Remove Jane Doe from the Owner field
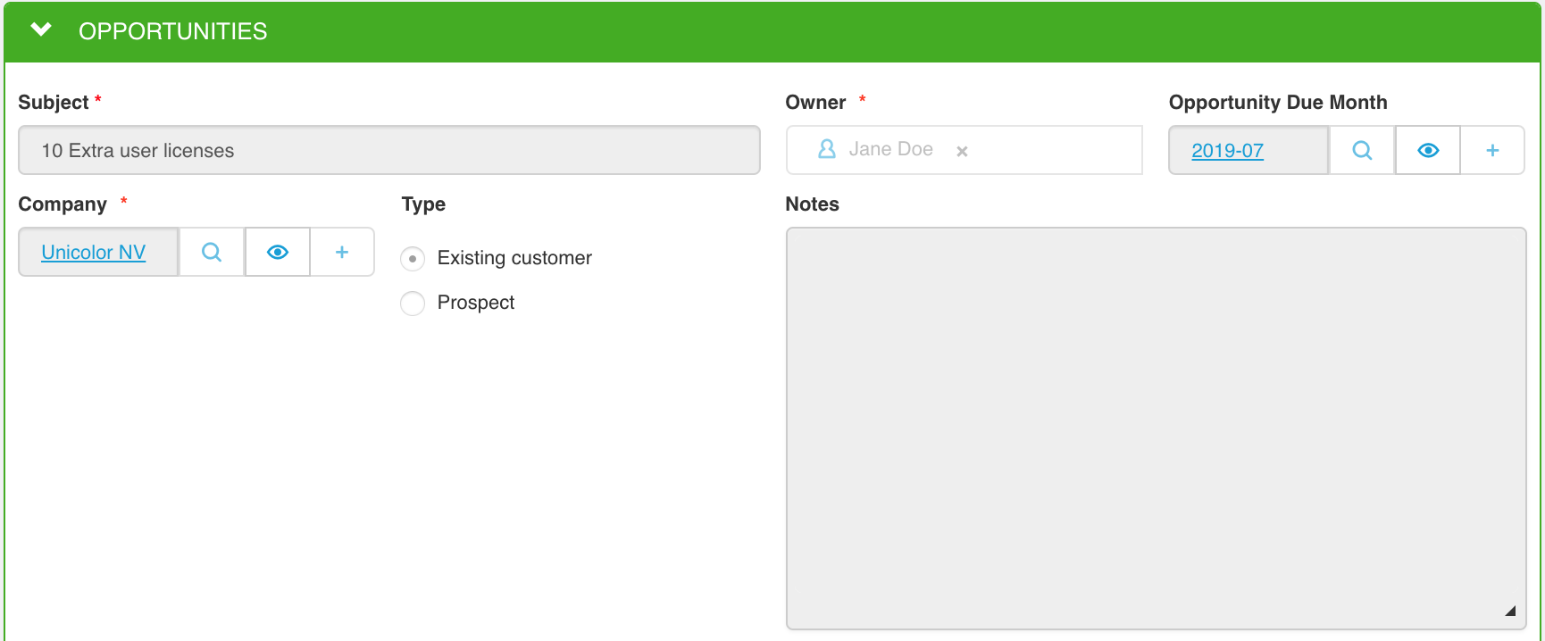The width and height of the screenshot is (1545, 641). coord(962,152)
